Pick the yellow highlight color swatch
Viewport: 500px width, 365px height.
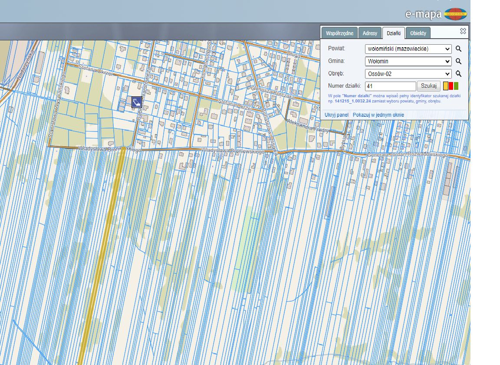(x=446, y=86)
